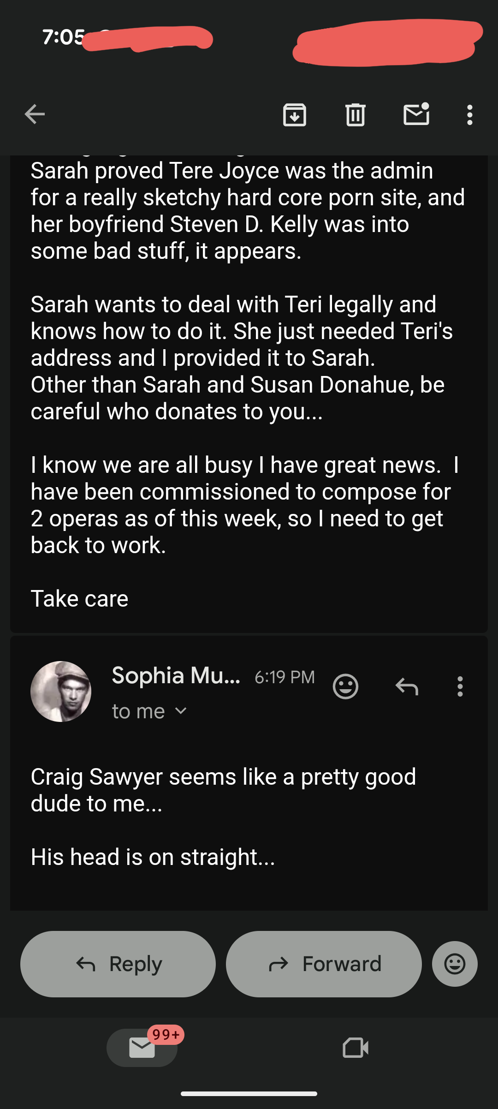Reply using arrow beside Sophia's message
Screen dimensions: 498x1109
[x=407, y=686]
